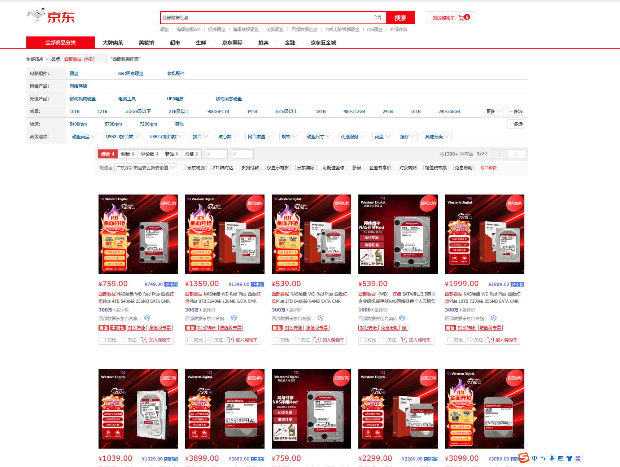Expand the 核心数 filter dropdown
Image resolution: width=620 pixels, height=467 pixels.
(228, 136)
